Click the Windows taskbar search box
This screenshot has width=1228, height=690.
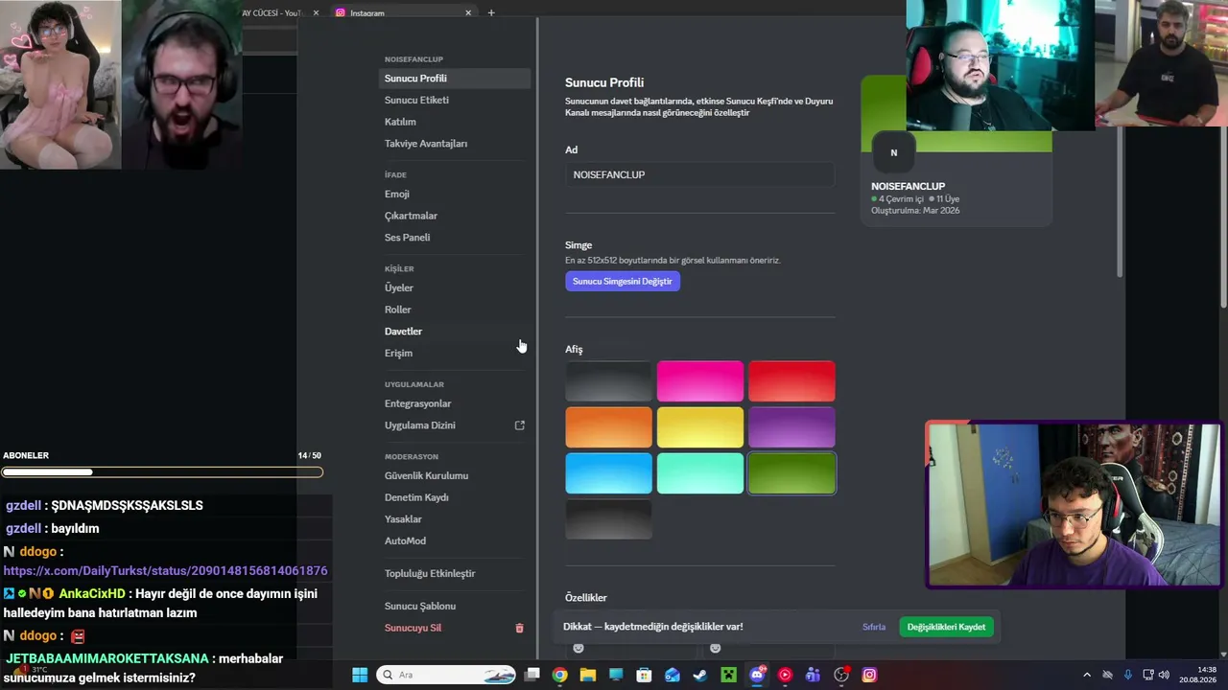(x=446, y=675)
